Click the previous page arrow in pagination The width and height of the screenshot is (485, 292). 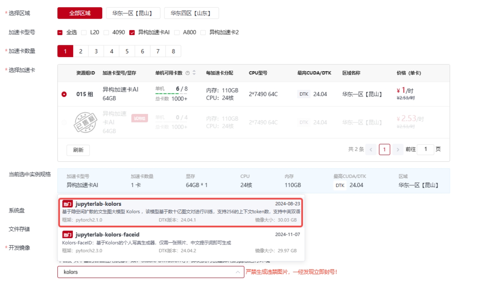point(371,149)
